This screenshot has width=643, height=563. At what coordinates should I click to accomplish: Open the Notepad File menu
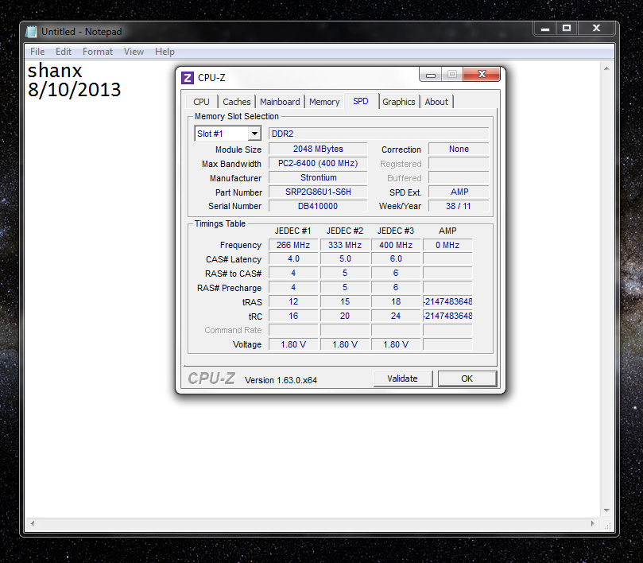[x=37, y=52]
